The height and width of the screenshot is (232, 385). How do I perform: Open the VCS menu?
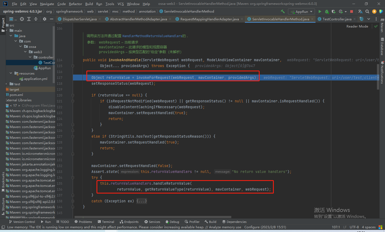121,4
